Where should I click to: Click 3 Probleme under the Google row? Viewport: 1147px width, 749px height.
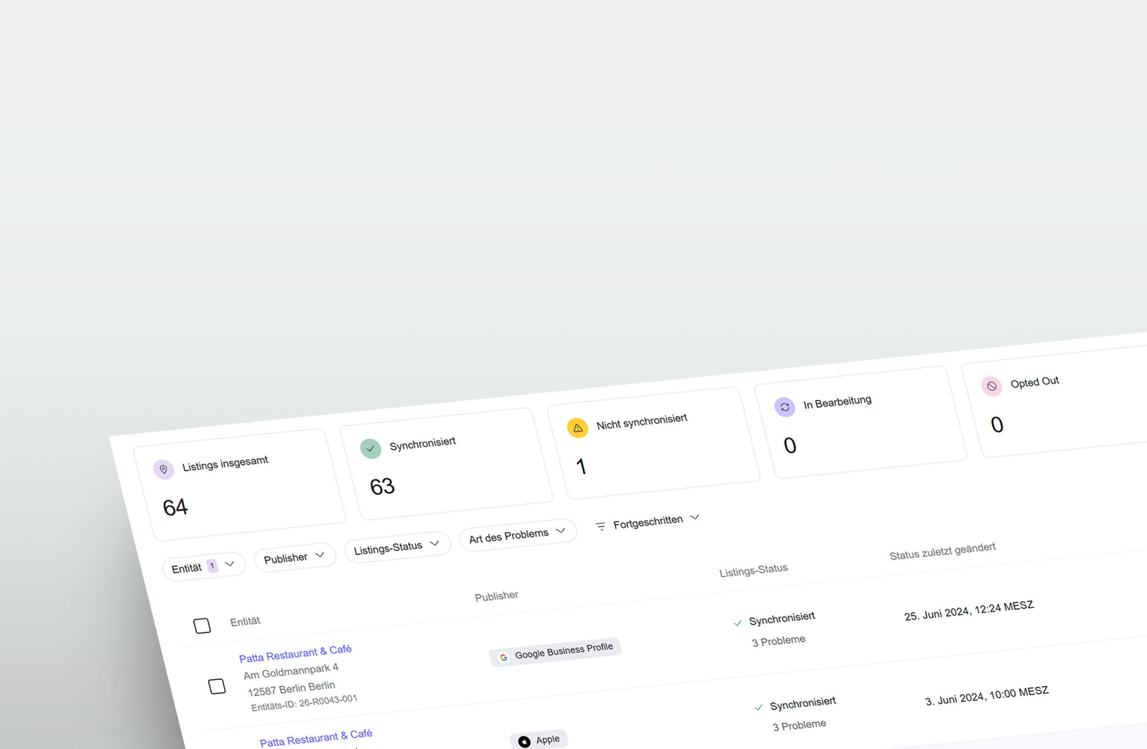[x=779, y=641]
